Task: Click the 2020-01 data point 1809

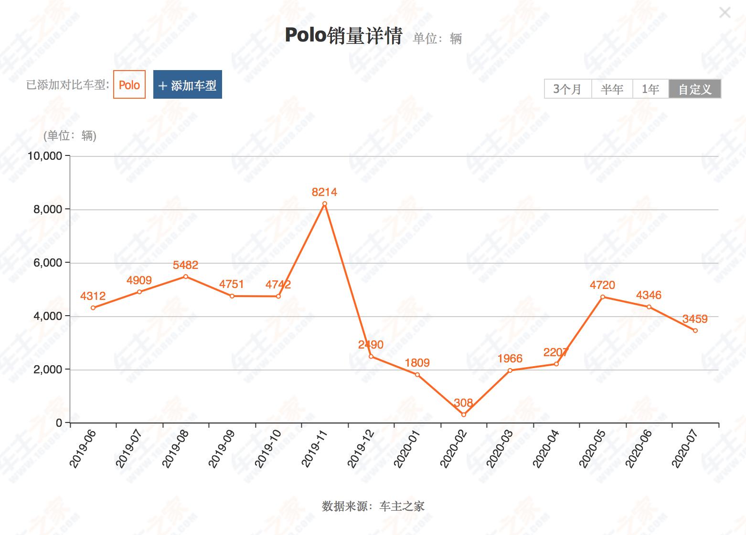Action: [x=417, y=375]
